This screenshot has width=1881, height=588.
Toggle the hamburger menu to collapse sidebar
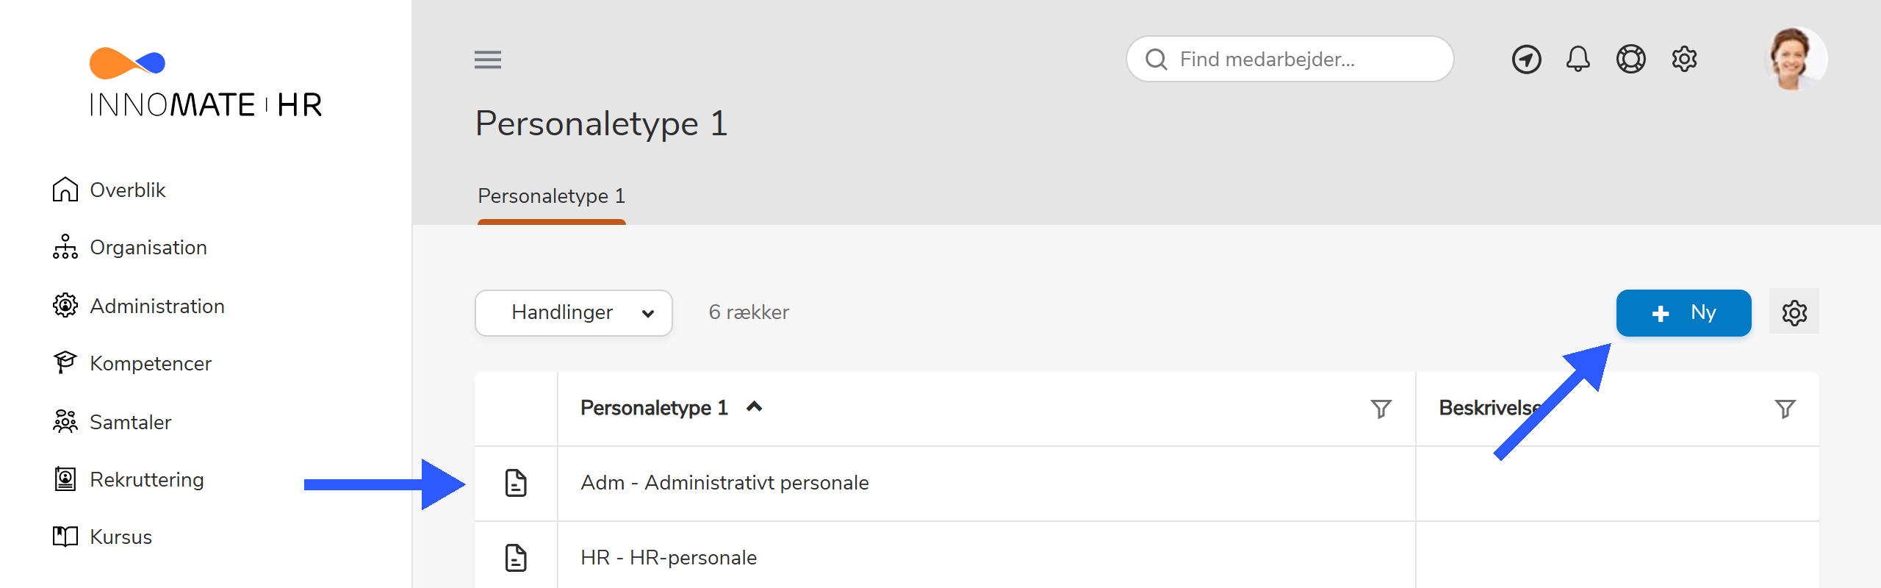point(487,60)
